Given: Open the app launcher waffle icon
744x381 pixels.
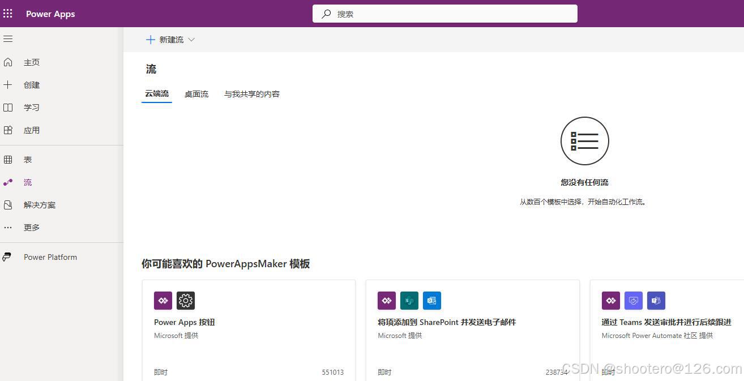Looking at the screenshot, I should point(8,14).
